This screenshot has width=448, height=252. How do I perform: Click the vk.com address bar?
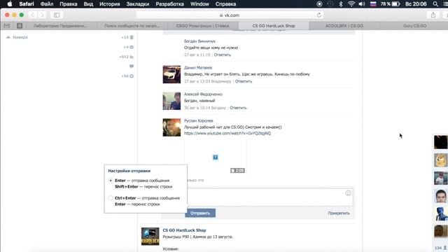(230, 15)
